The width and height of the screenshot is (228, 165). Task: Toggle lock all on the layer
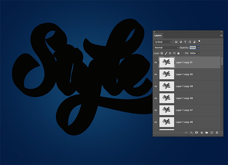178,53
